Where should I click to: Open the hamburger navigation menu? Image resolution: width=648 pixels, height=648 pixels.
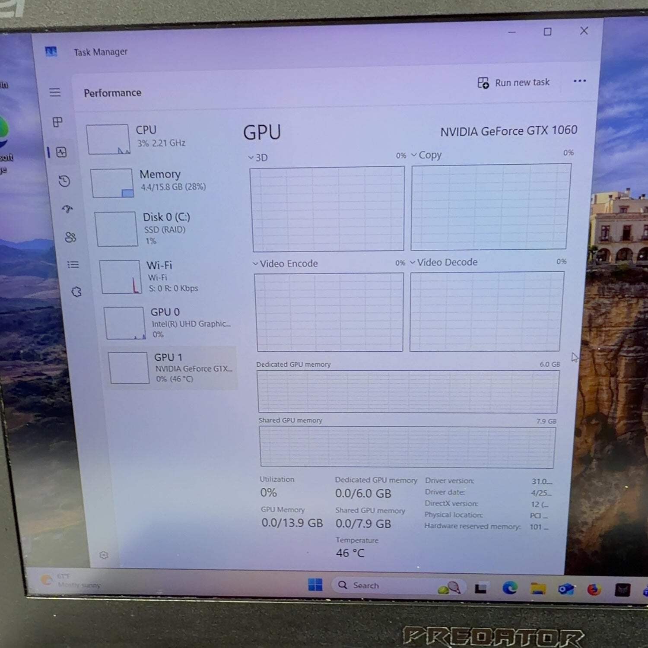tap(55, 92)
